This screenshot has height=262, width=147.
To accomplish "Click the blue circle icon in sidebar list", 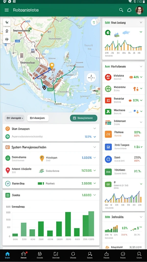I will pyautogui.click(x=108, y=159).
